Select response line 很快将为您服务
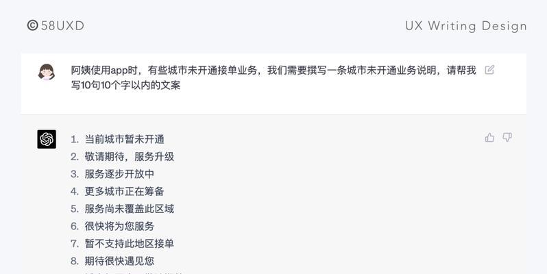 click(119, 226)
